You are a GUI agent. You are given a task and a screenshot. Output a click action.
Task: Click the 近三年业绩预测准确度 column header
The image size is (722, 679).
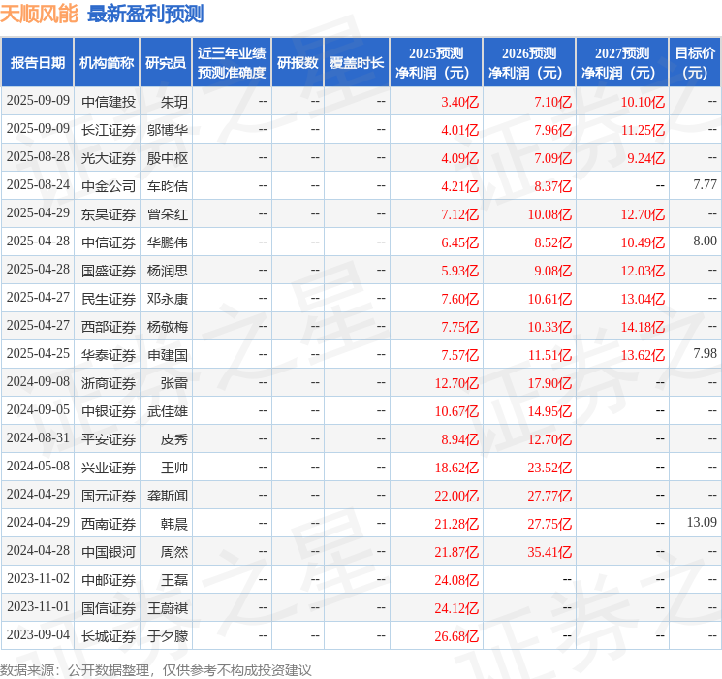pos(232,63)
